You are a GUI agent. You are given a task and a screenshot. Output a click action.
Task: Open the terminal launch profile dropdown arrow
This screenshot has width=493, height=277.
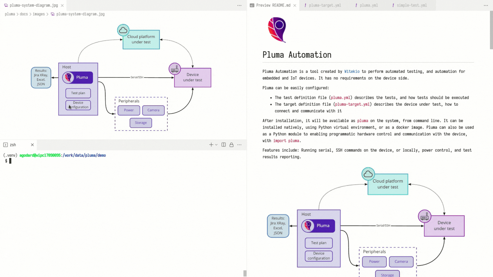coord(216,145)
